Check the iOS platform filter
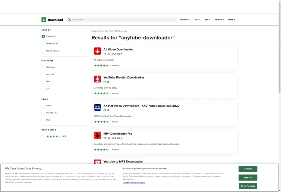 [x=43, y=89]
